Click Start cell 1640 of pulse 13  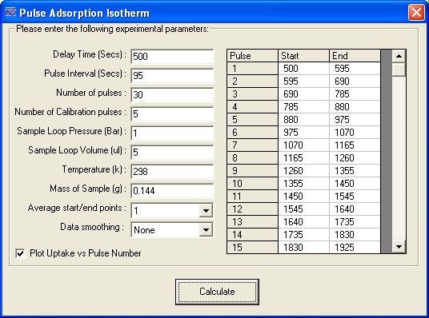303,221
